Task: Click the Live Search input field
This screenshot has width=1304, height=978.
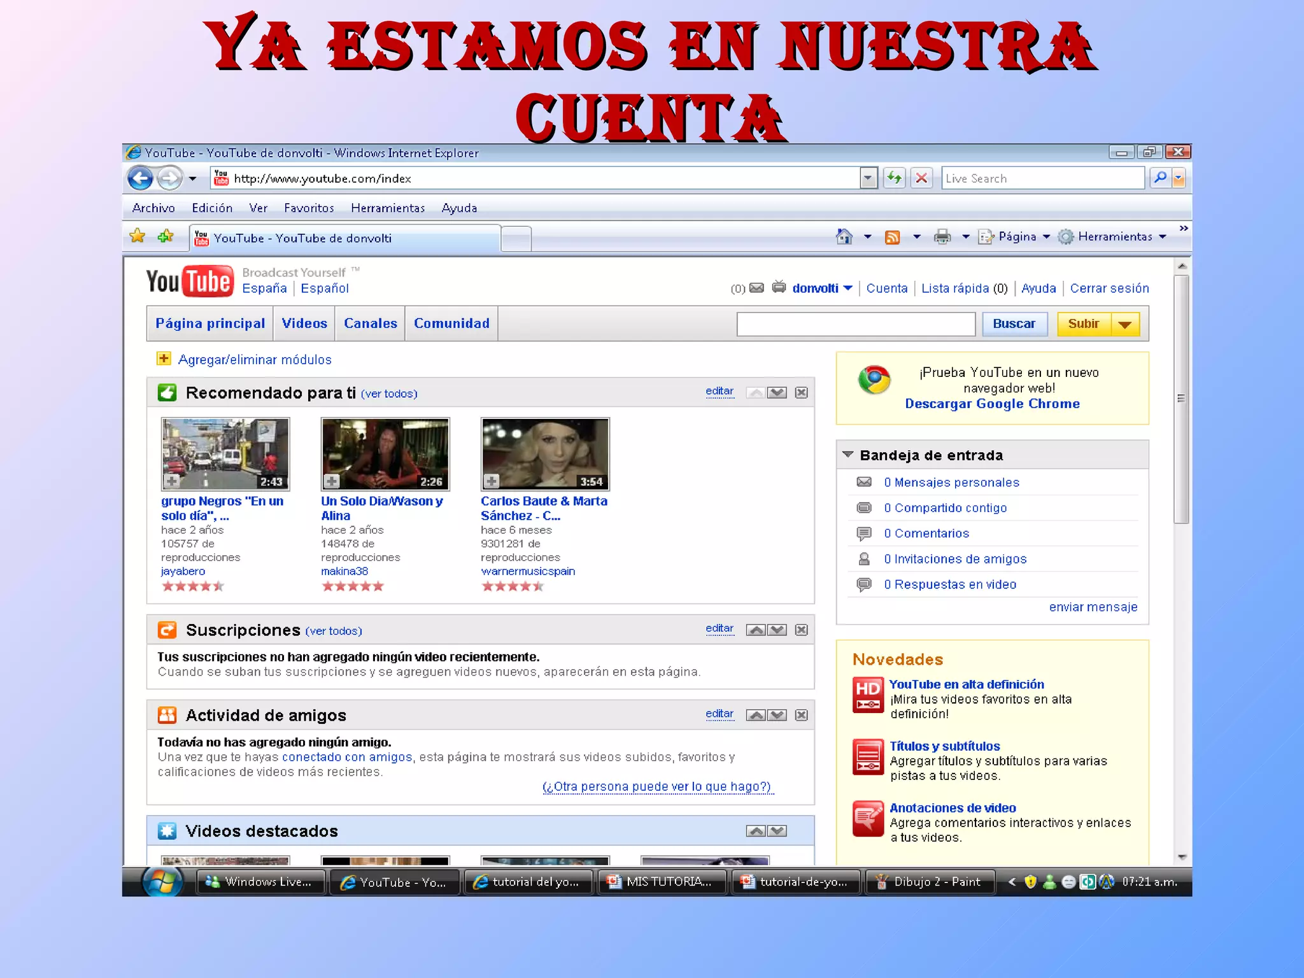Action: (1043, 179)
